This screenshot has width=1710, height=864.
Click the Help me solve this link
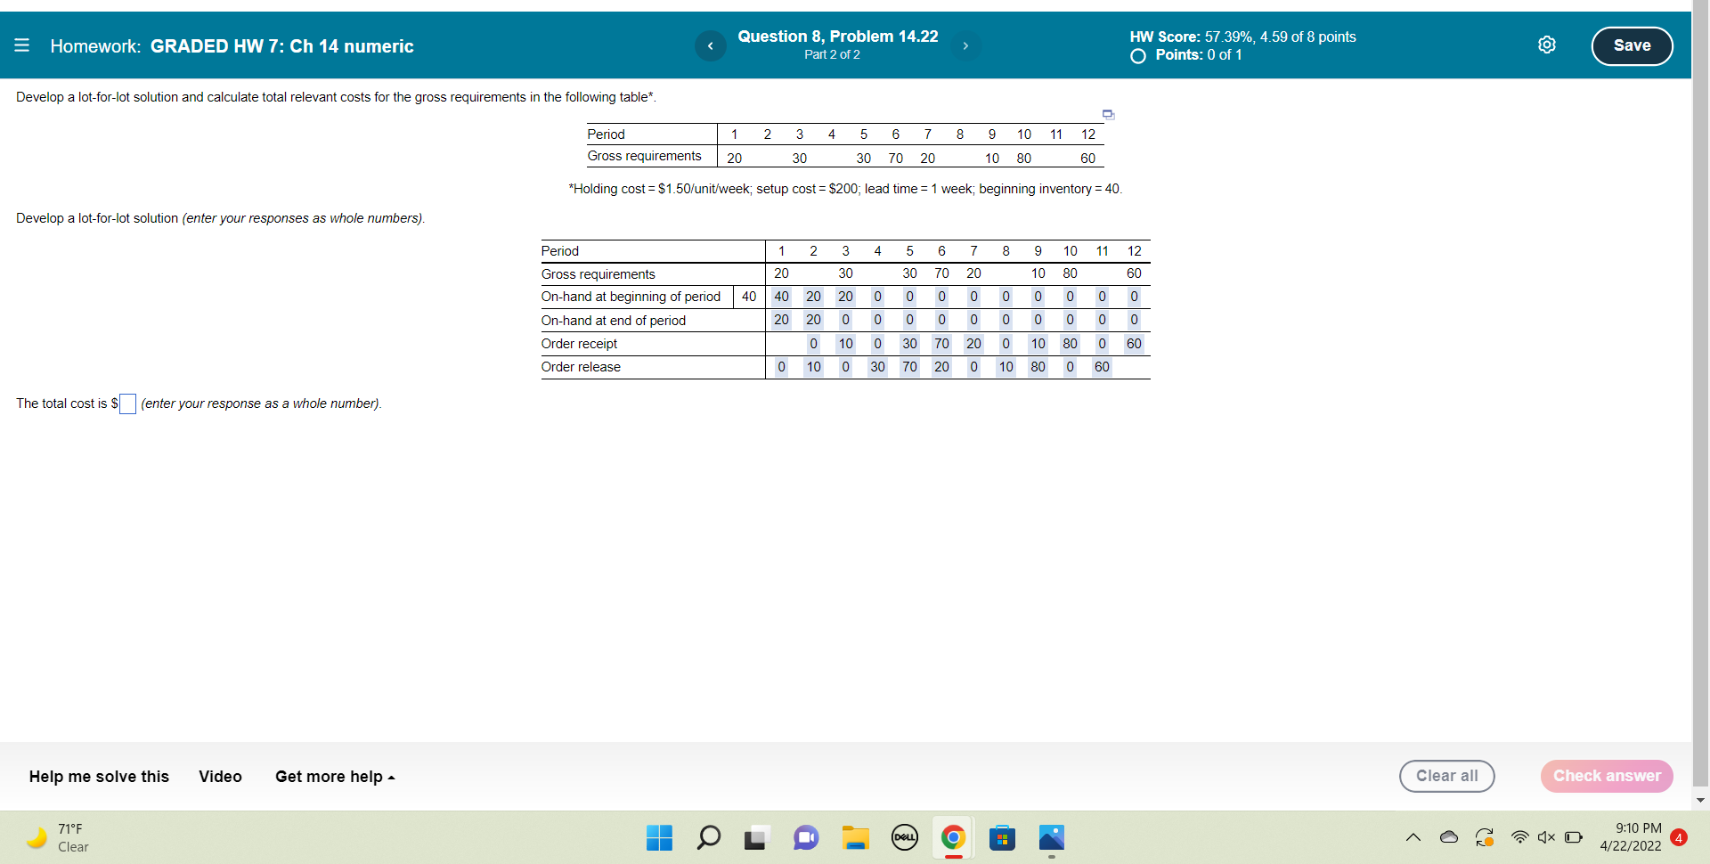pyautogui.click(x=98, y=777)
